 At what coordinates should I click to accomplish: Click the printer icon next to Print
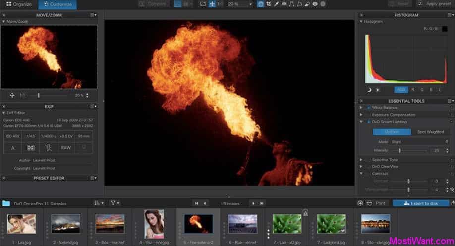click(369, 203)
